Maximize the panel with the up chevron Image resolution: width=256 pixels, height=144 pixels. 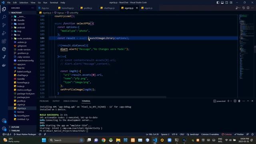click(x=248, y=101)
